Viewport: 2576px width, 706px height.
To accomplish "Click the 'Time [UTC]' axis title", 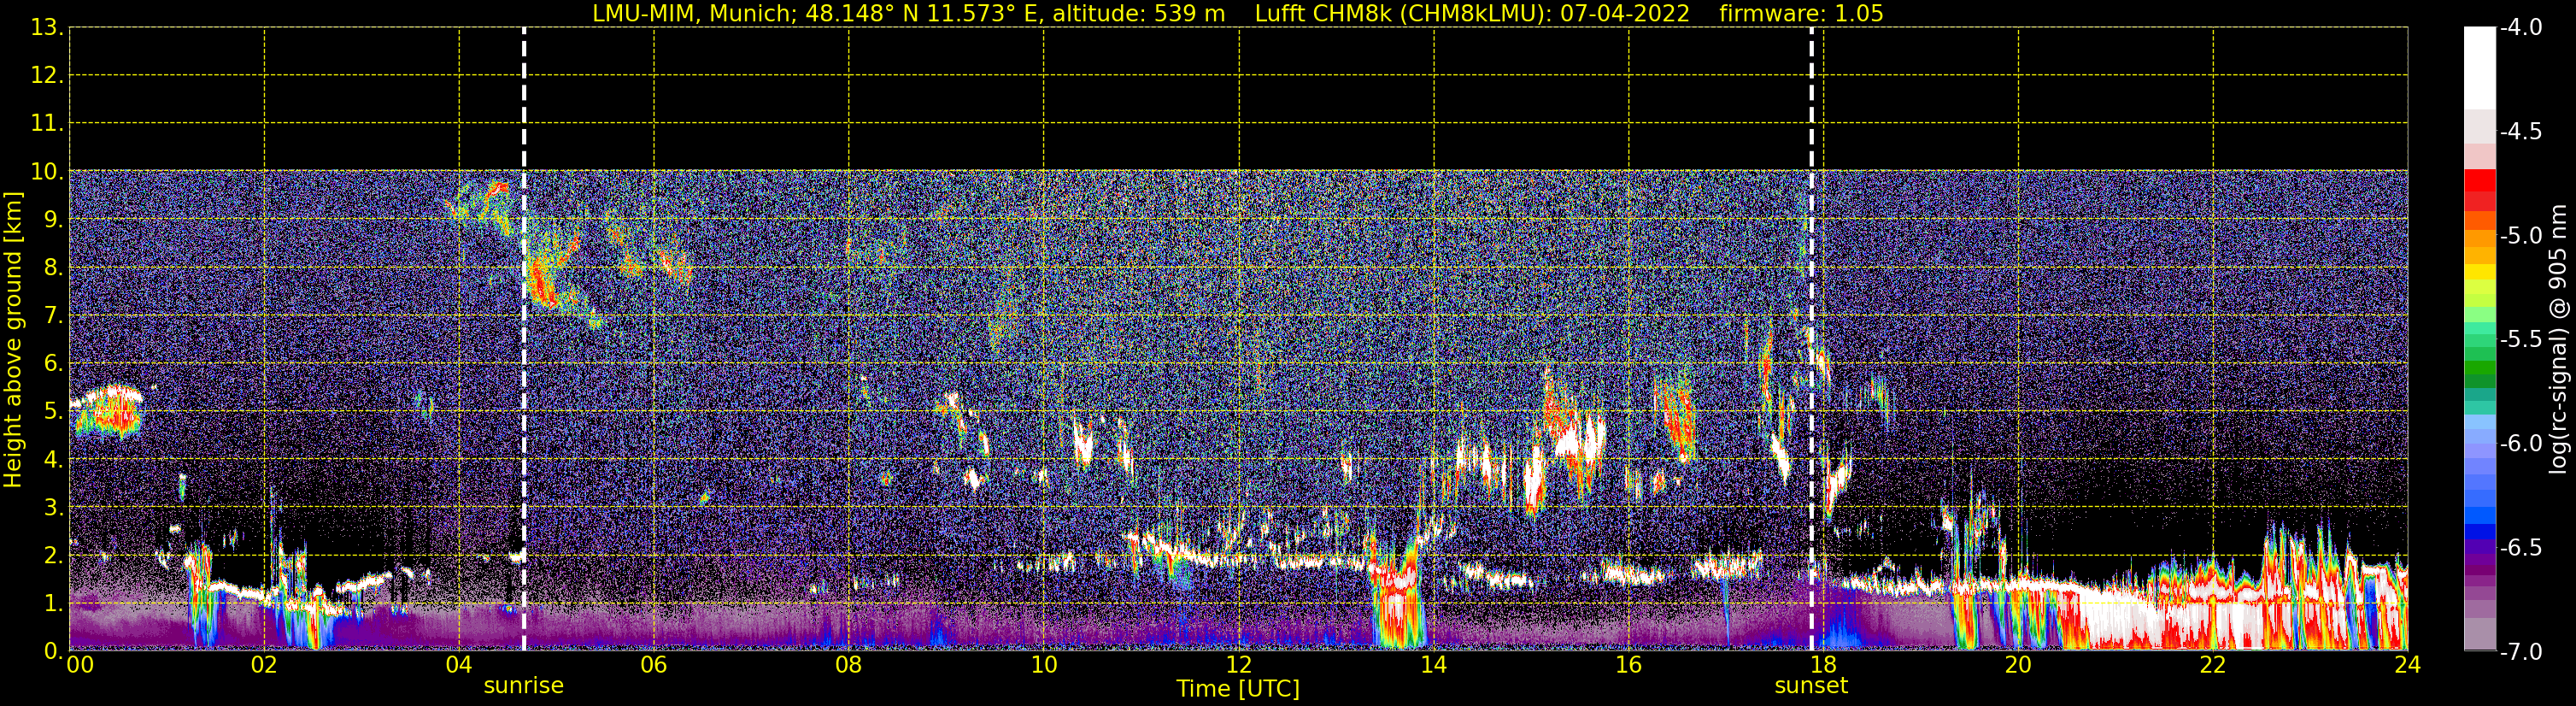I will (1238, 689).
